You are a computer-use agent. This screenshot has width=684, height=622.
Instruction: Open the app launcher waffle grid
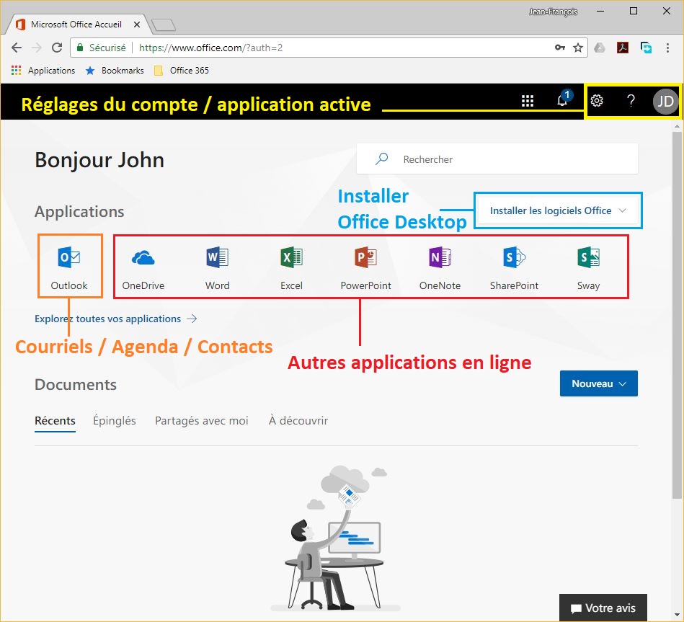click(528, 102)
